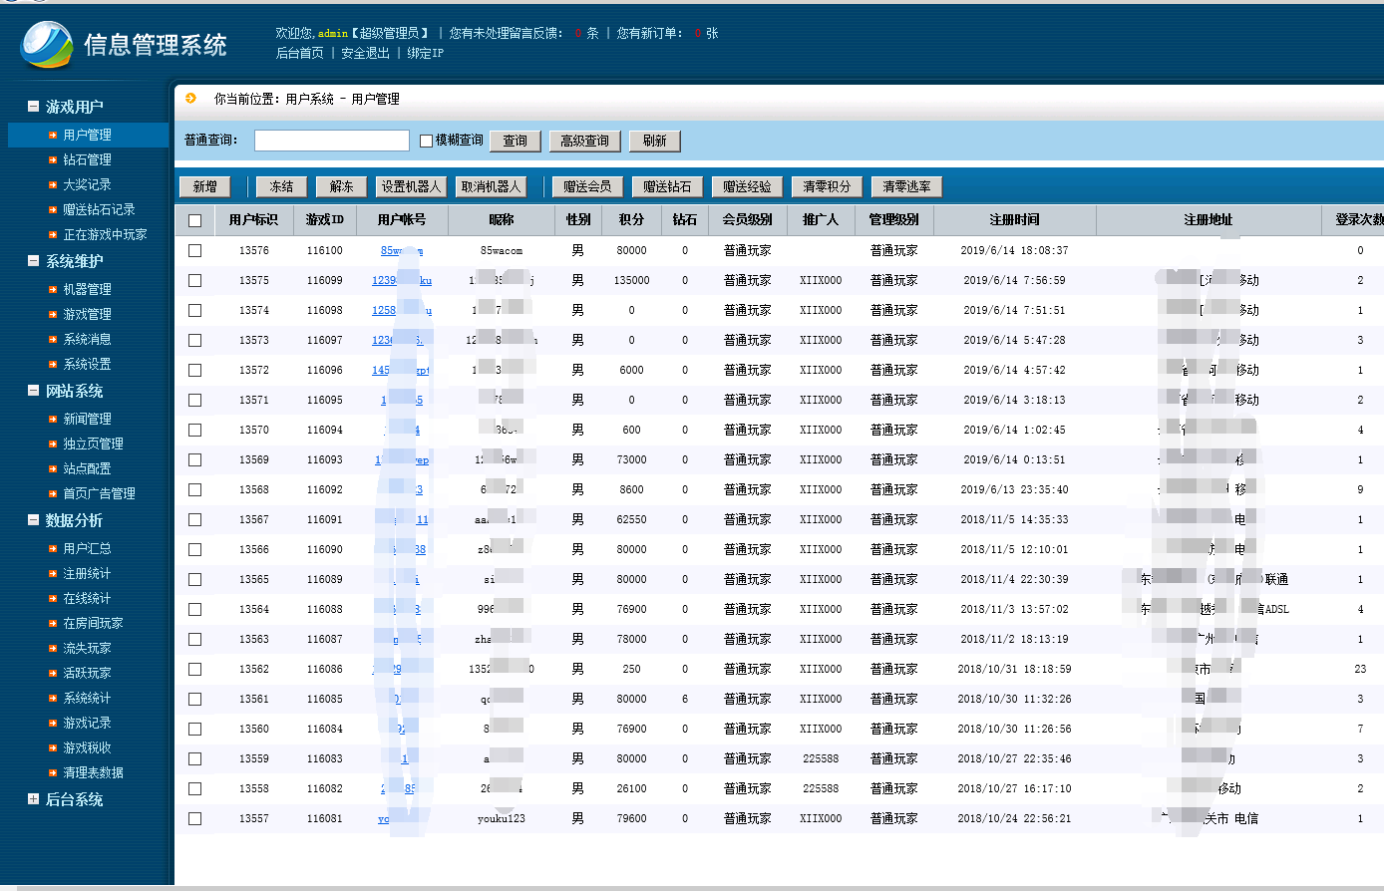Screen dimensions: 1384x891
Task: Click the icon beside 大奖记录
Action: pyautogui.click(x=54, y=184)
